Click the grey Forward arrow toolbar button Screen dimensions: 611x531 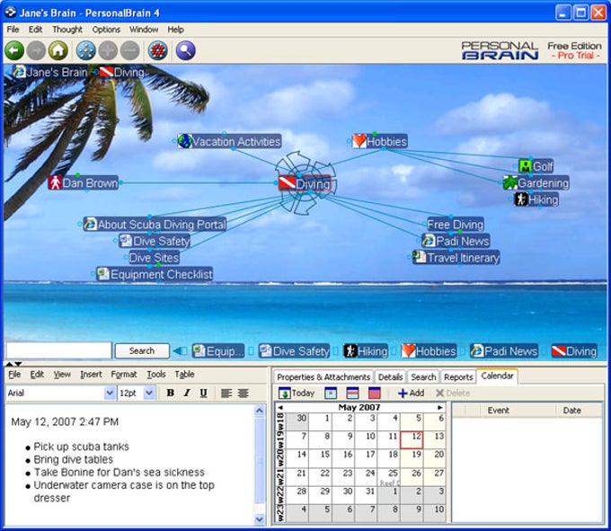point(36,50)
